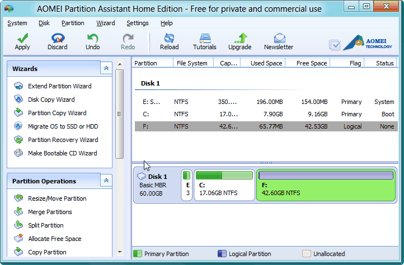Select the C: 17.06GB NTFS block
Image resolution: width=404 pixels, height=265 pixels.
click(x=224, y=185)
